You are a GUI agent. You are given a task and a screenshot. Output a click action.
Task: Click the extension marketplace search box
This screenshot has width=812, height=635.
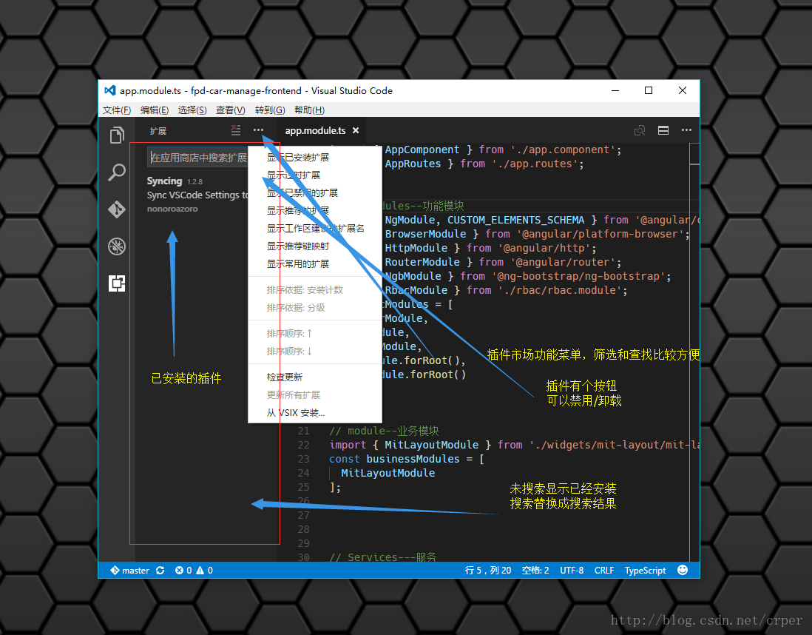(198, 158)
